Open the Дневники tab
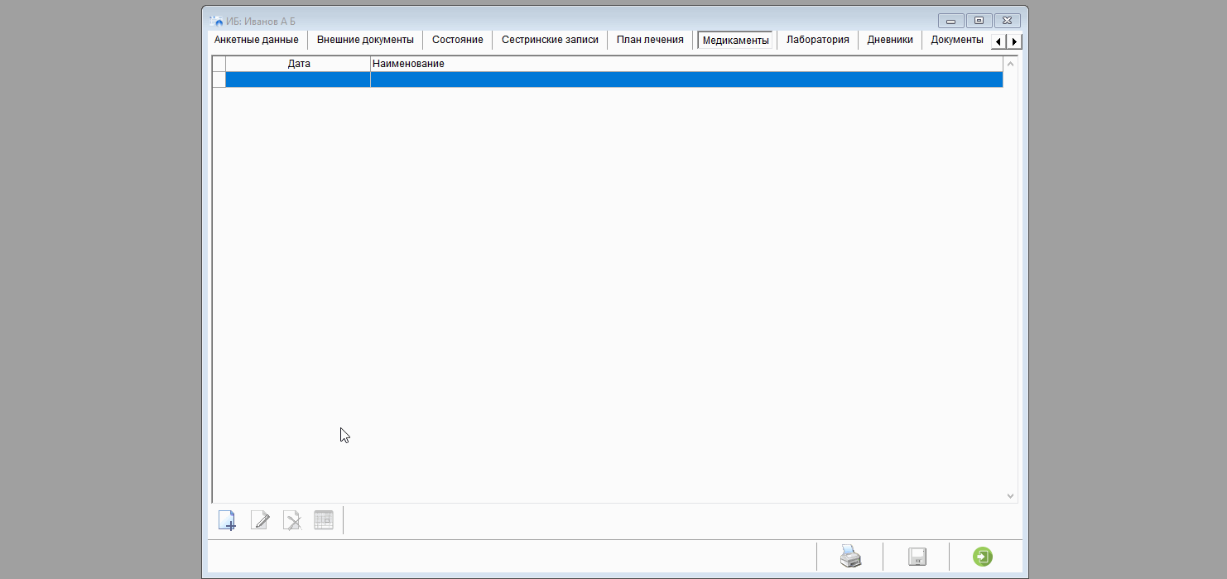Viewport: 1227px width, 579px height. pyautogui.click(x=890, y=40)
